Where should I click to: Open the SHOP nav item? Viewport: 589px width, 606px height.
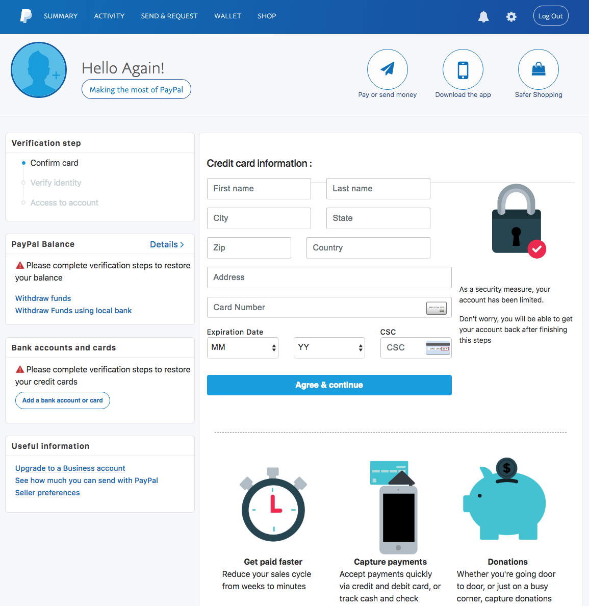click(x=267, y=16)
